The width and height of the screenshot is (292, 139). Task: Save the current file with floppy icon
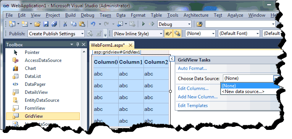click(46, 24)
